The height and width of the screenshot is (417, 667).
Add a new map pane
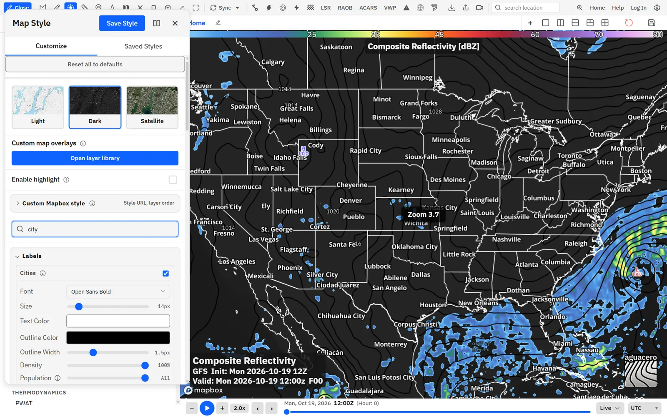[x=530, y=23]
